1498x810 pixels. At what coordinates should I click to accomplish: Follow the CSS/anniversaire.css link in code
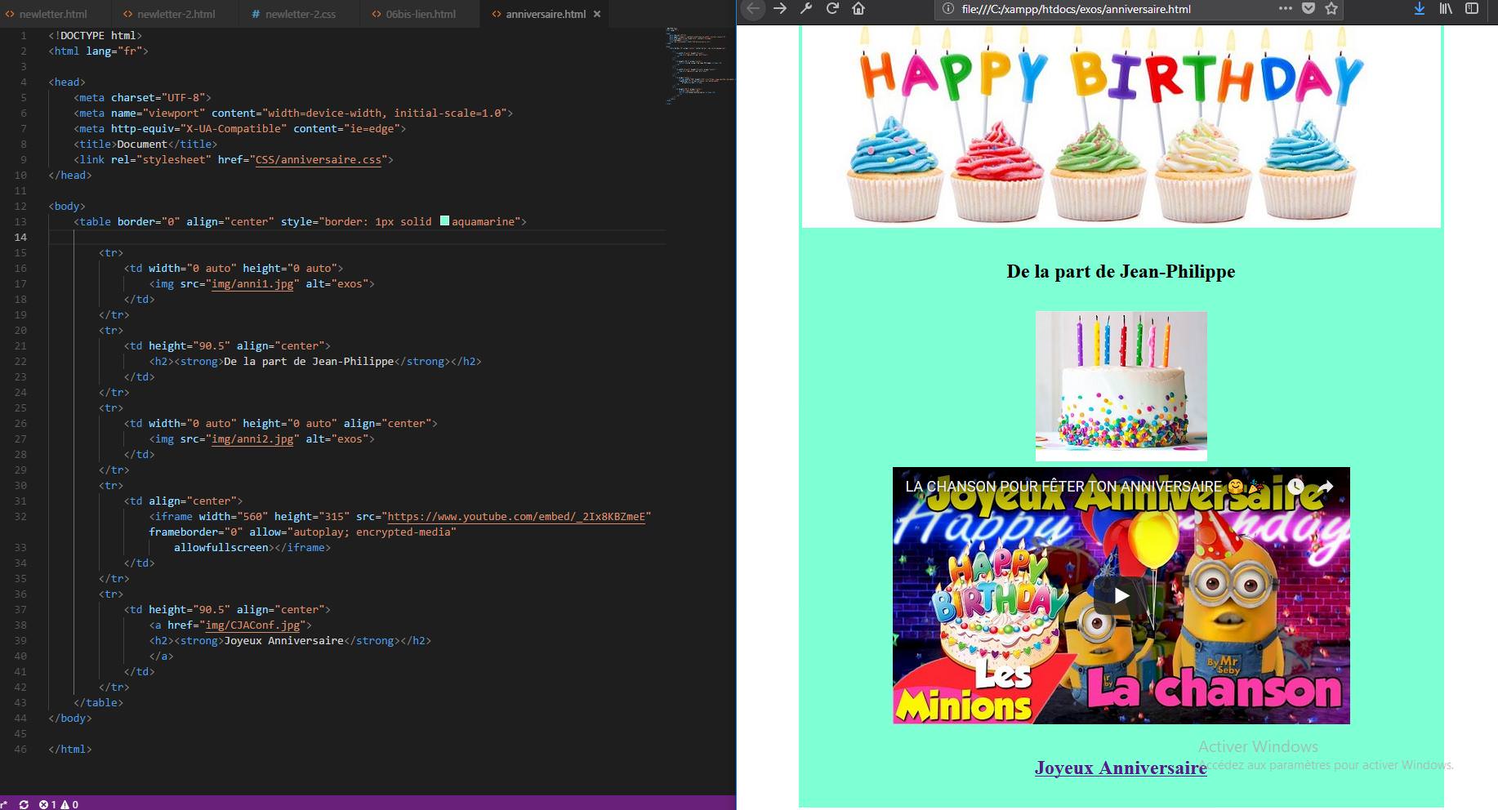click(x=319, y=159)
